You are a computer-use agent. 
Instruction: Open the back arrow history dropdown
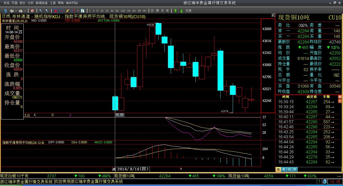[x=16, y=11]
